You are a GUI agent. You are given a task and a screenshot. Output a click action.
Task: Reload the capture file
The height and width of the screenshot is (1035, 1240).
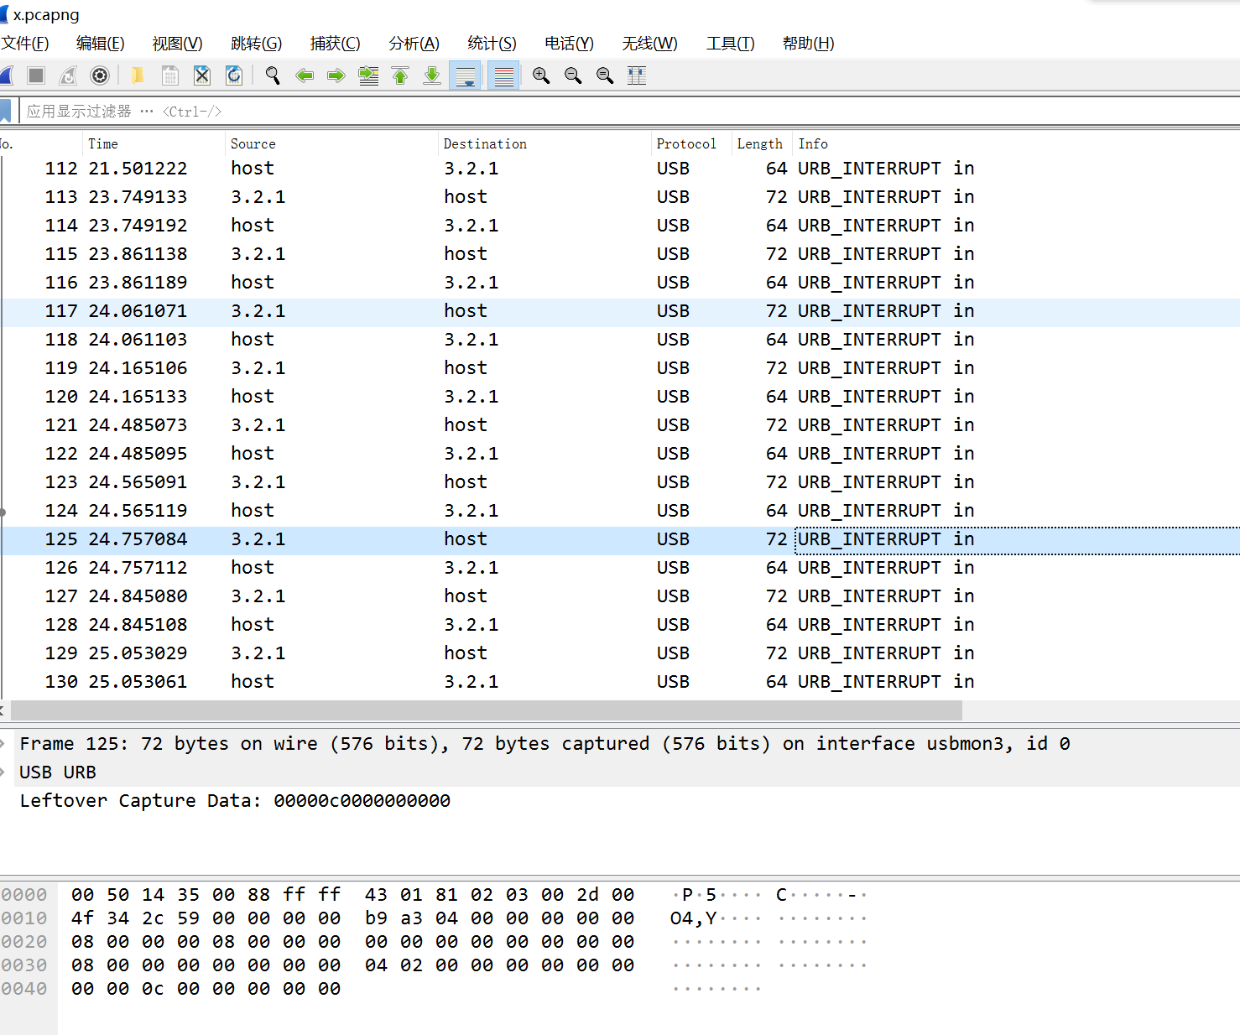(234, 75)
